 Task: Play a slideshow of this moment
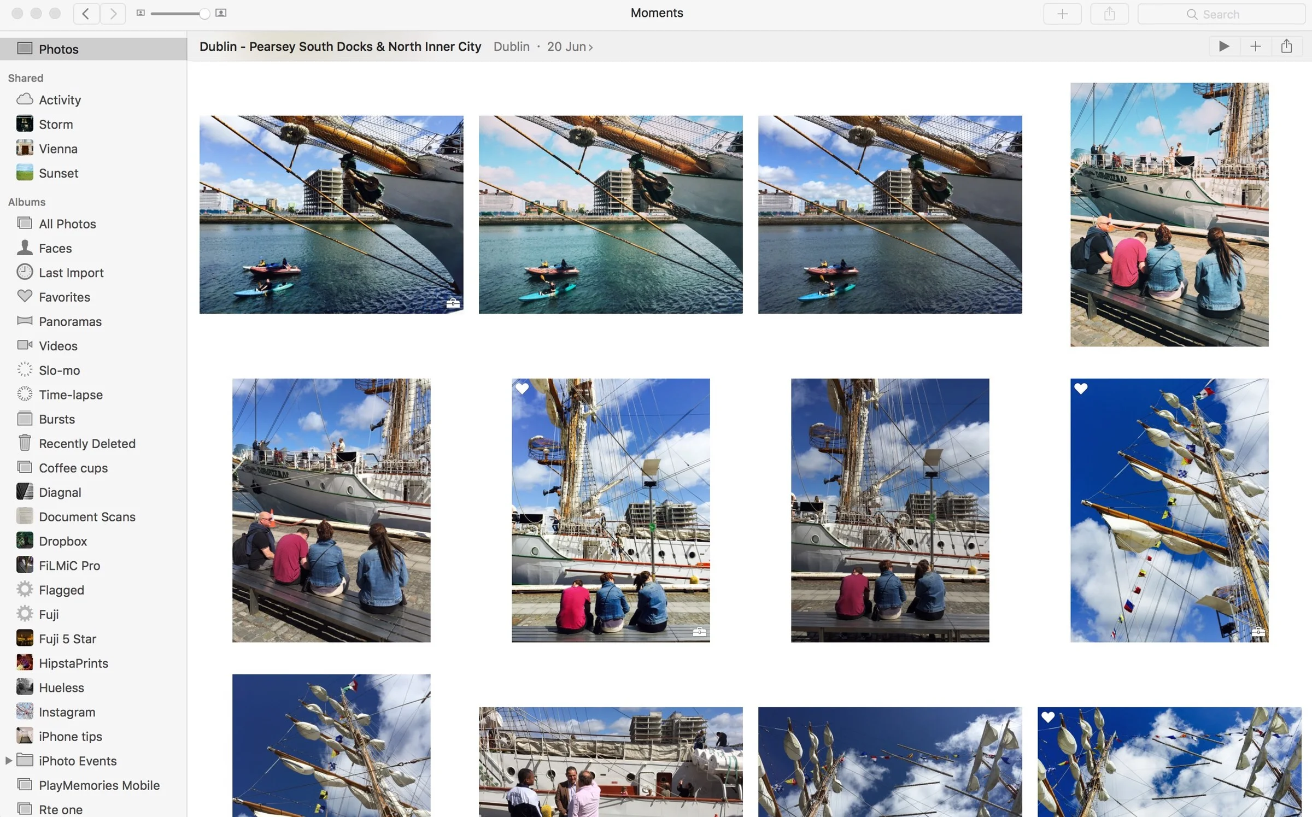(1224, 46)
